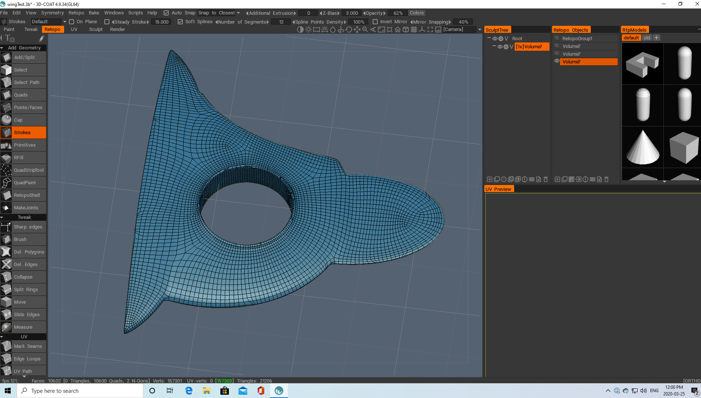
Task: Delete selected retopo object via trash icon
Action: [606, 179]
